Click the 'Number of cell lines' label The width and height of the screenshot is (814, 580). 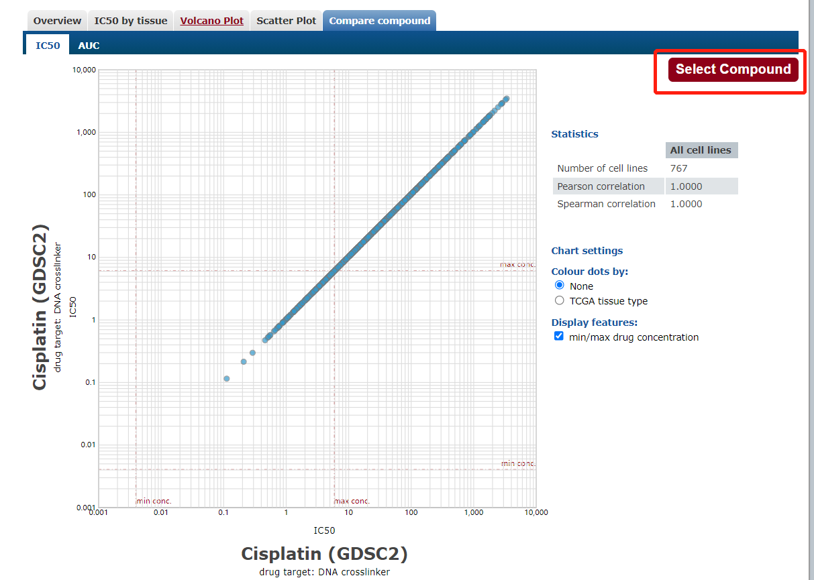click(603, 168)
